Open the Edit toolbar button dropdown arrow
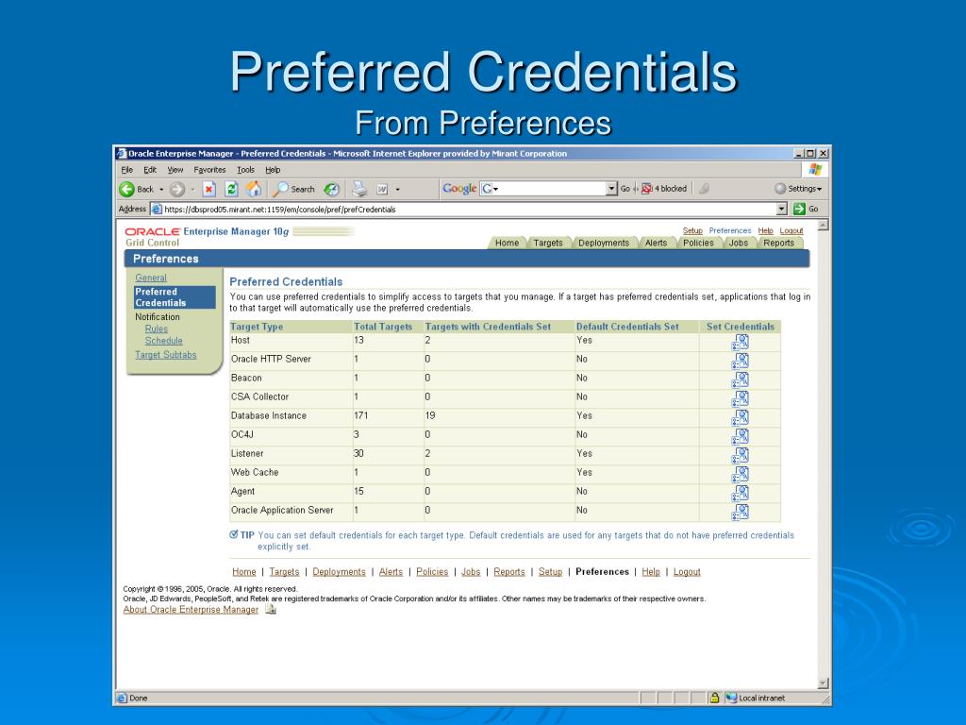Viewport: 966px width, 725px height. [397, 190]
